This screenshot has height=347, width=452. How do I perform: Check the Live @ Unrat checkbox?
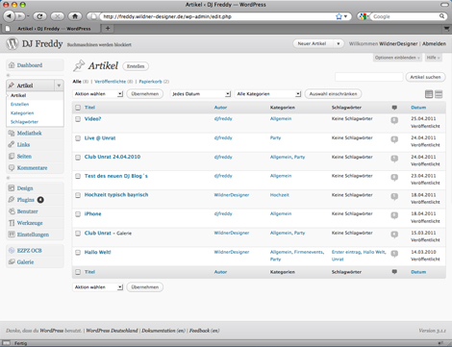[78, 138]
